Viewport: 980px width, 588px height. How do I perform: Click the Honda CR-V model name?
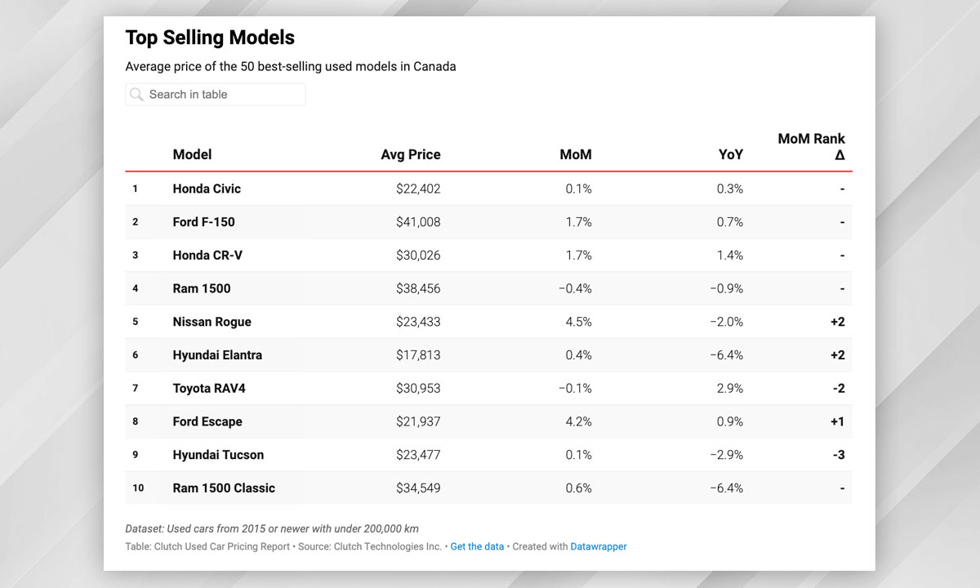point(207,256)
